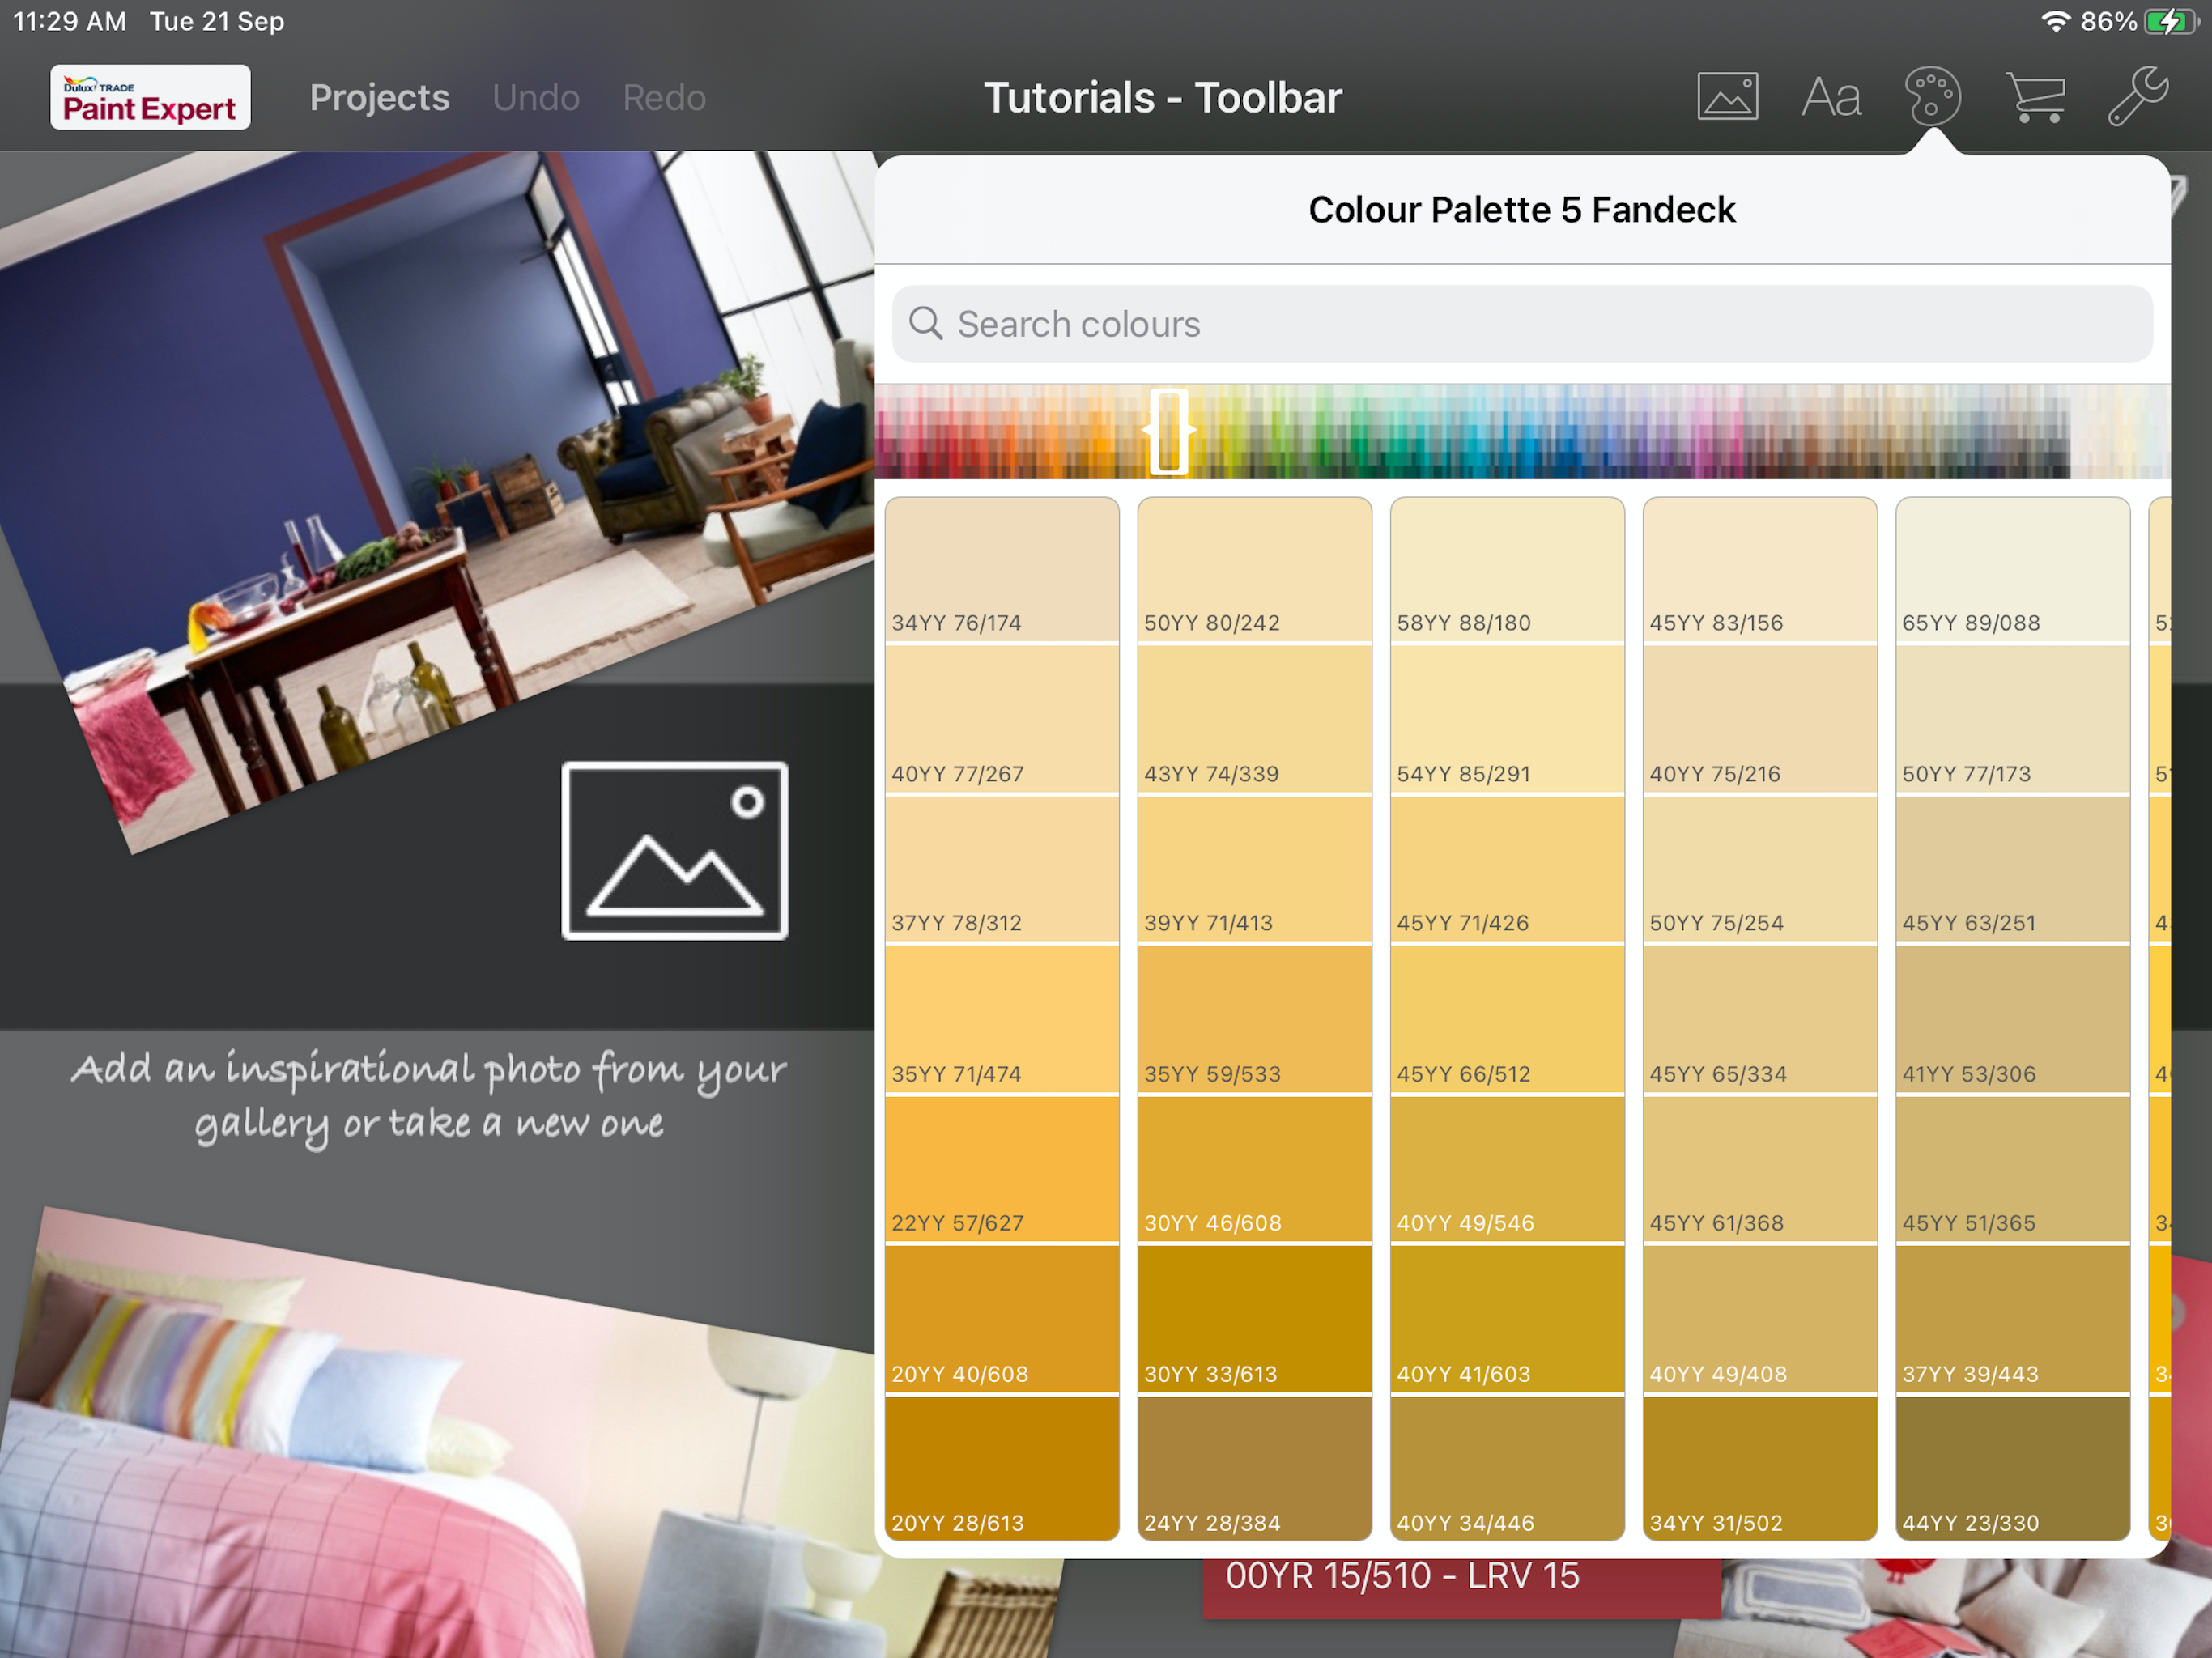
Task: Open the colour palette icon
Action: 1932,97
